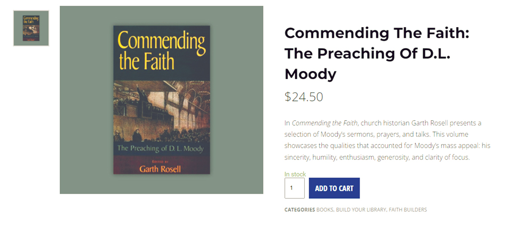Click Garth Rosell name on book cover
Viewport: 507px width, 227px height.
coord(161,169)
